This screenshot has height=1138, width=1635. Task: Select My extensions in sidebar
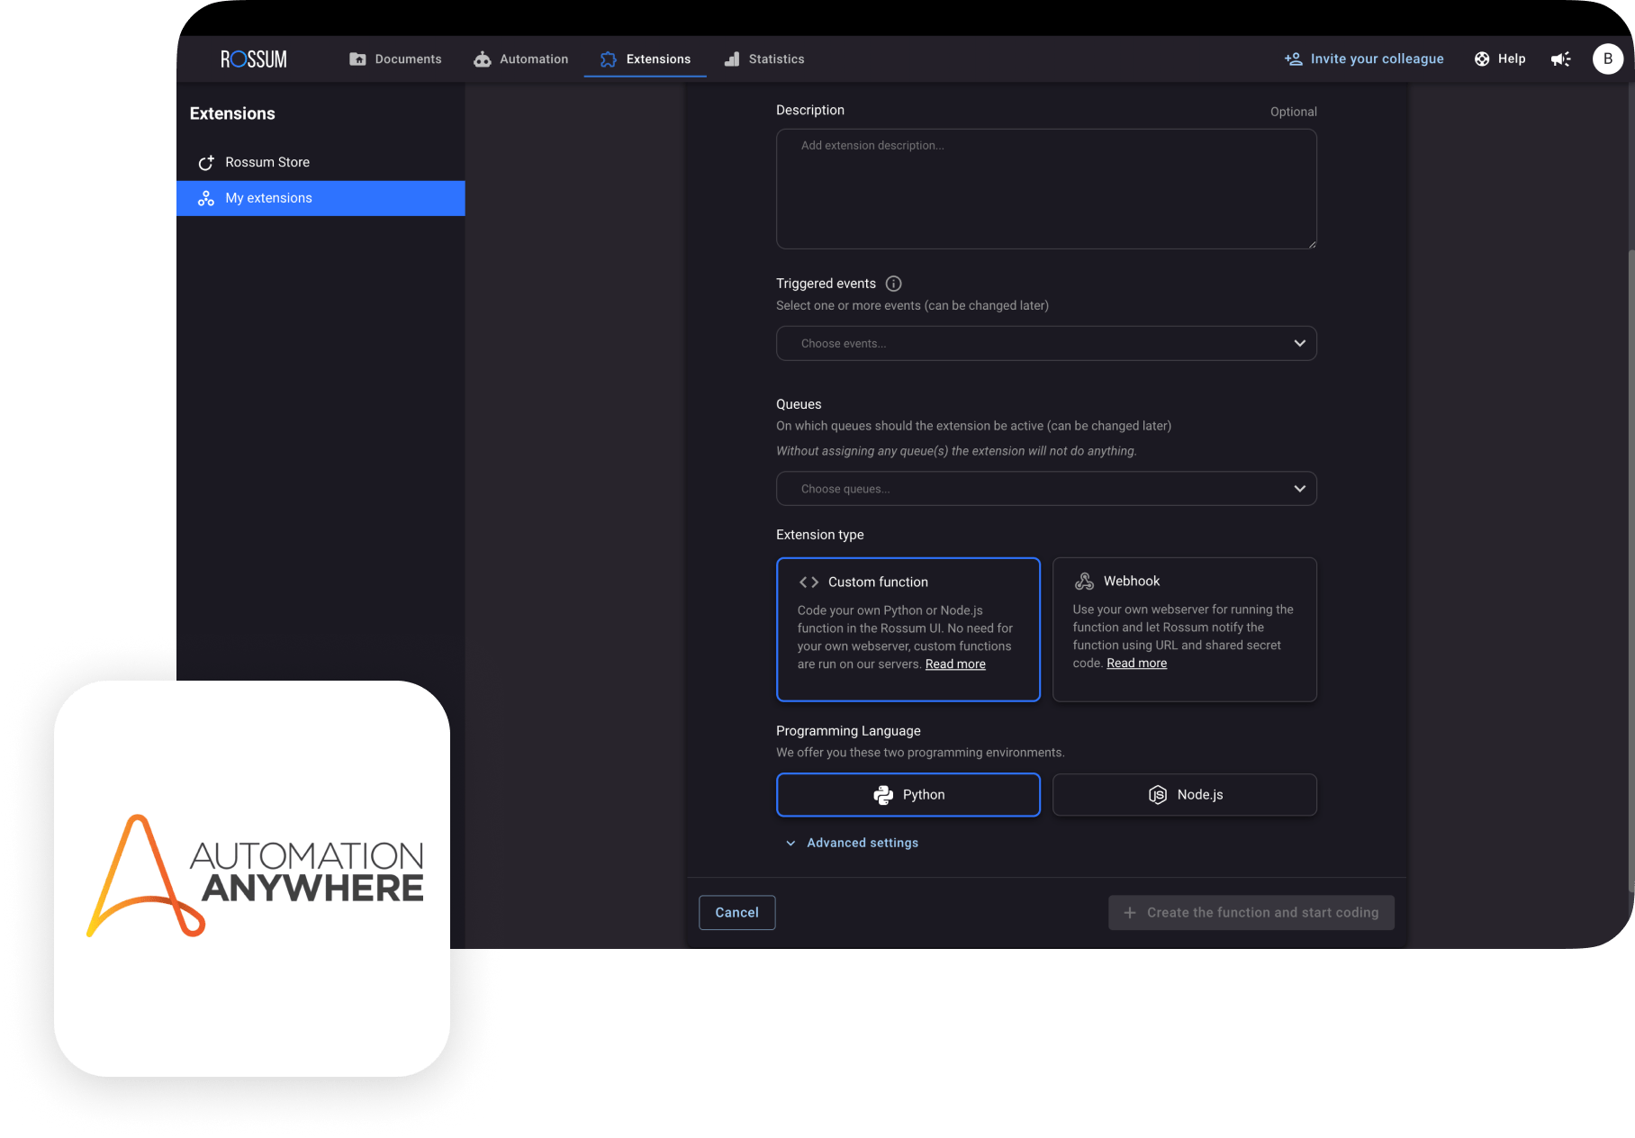(x=321, y=198)
